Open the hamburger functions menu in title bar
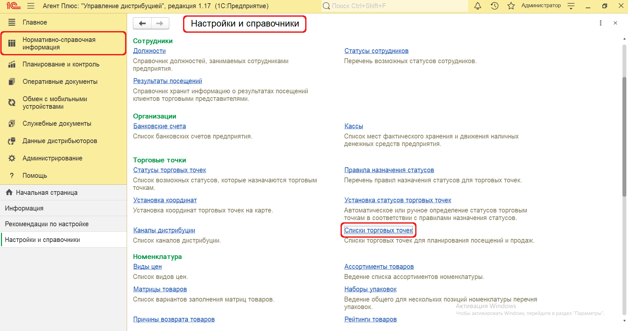 pyautogui.click(x=31, y=6)
